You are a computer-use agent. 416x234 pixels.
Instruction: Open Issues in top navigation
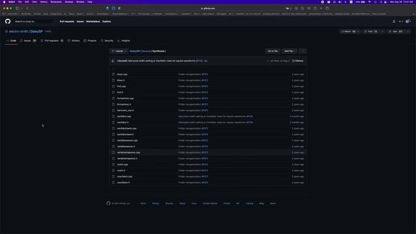tap(80, 21)
